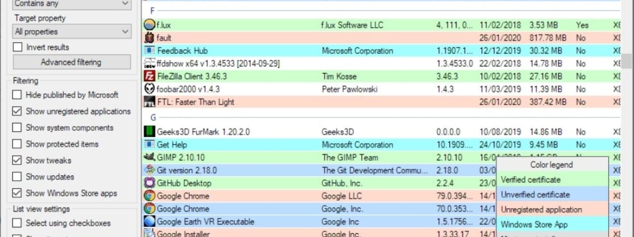This screenshot has height=237, width=634.
Task: Click the F group header
Action: point(153,11)
